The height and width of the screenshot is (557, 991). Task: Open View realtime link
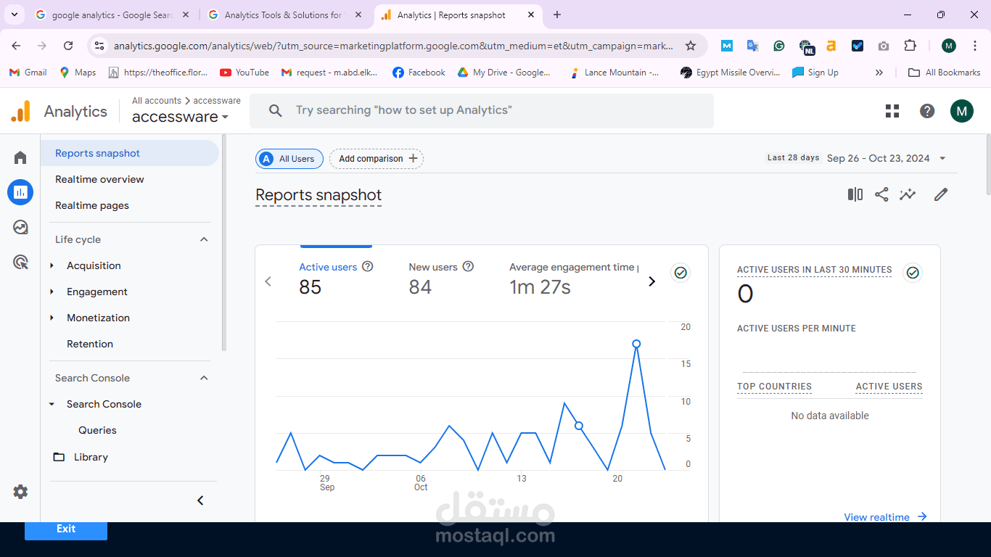[886, 516]
